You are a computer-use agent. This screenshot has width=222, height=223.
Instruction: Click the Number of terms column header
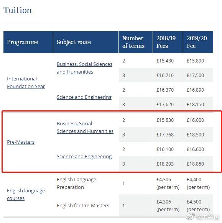click(x=136, y=42)
